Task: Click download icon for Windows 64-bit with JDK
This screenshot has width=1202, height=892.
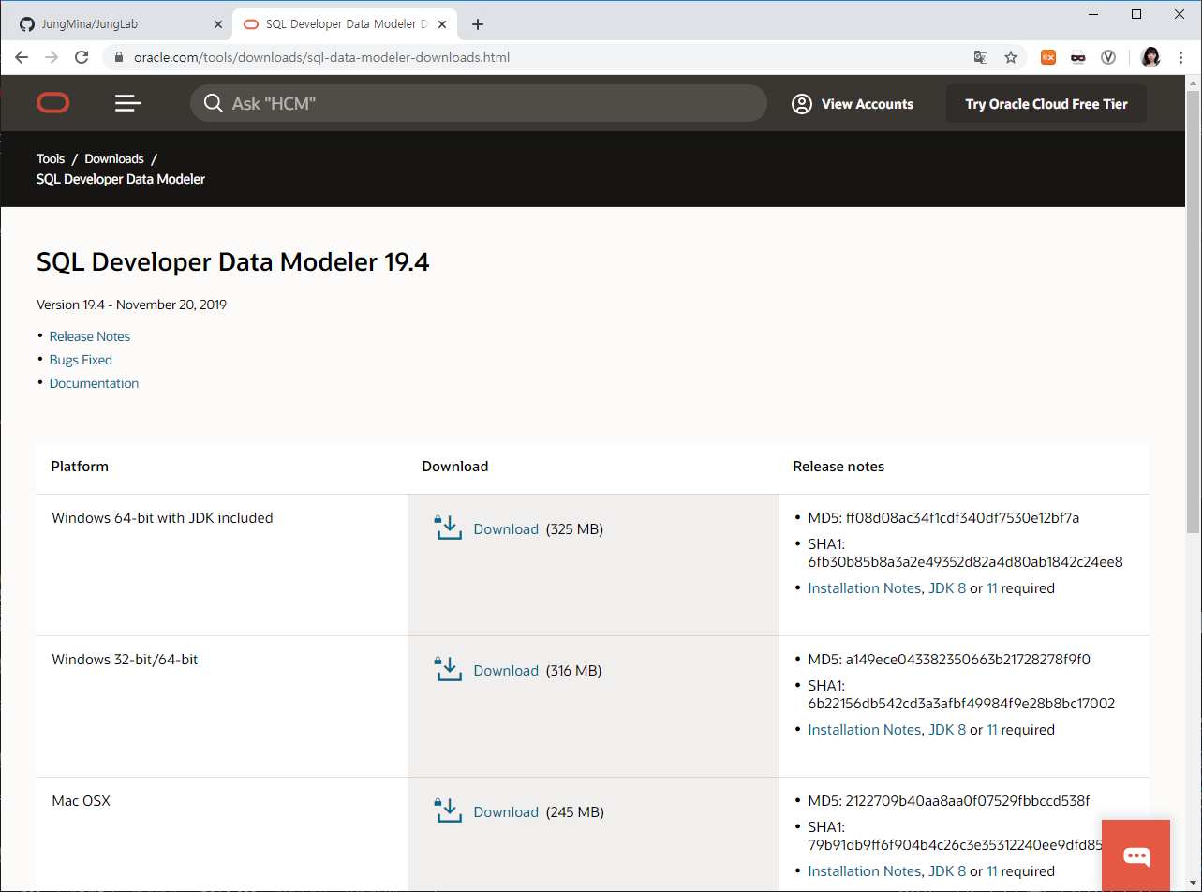Action: pos(449,528)
